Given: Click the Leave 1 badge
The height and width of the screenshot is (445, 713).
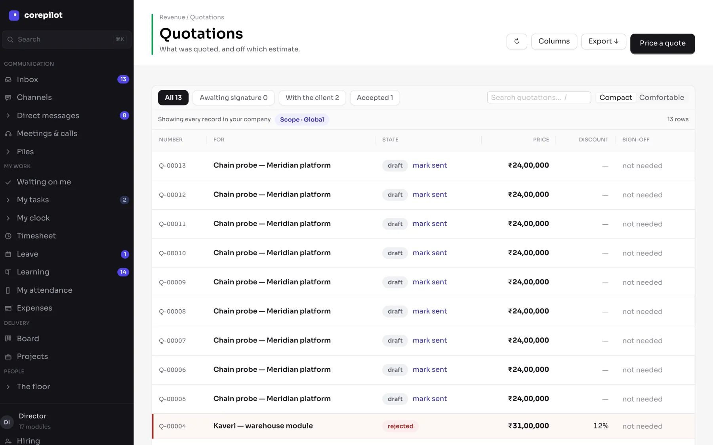Looking at the screenshot, I should pyautogui.click(x=125, y=254).
